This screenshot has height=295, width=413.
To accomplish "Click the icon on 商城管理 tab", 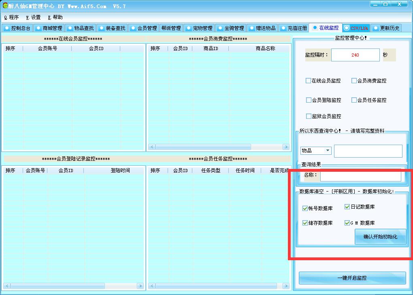I will pyautogui.click(x=38, y=28).
